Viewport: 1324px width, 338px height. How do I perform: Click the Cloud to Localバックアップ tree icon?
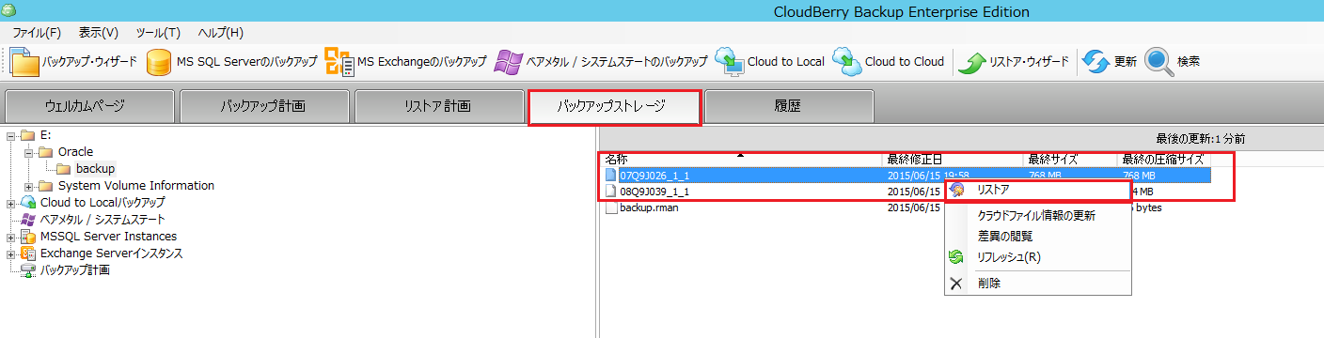pos(27,203)
